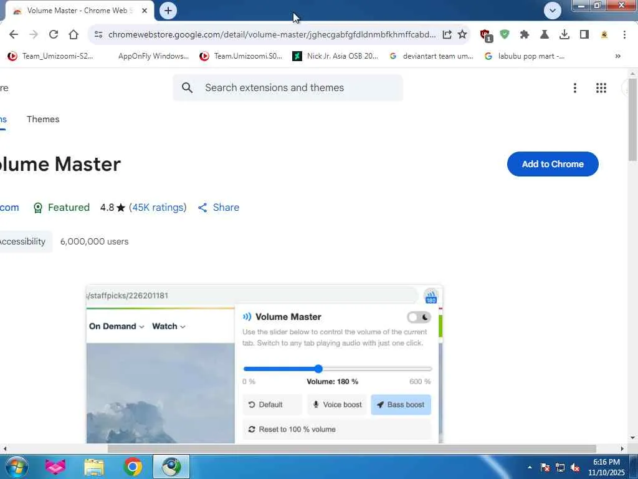Open File Explorer from the taskbar
The width and height of the screenshot is (638, 479).
click(x=94, y=467)
